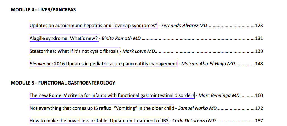This screenshot has height=126, width=287.
Task: Open the treatment of IBS update link
Action: tap(99, 121)
